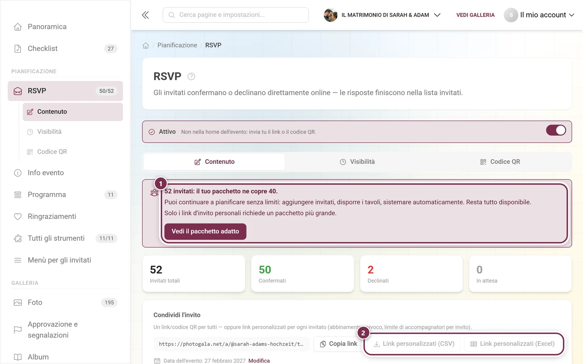Click the Programma 11 count badge
Screen dimensions: 583x364
[111, 195]
